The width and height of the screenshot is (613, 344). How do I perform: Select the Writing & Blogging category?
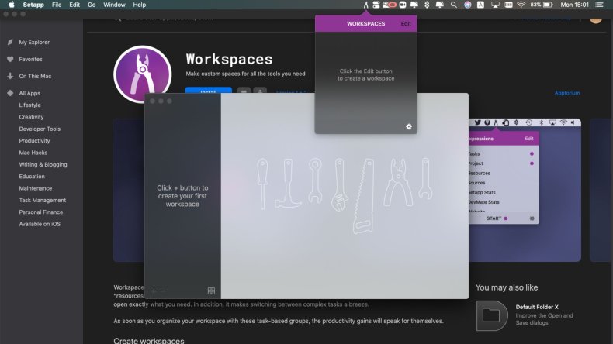pos(43,165)
